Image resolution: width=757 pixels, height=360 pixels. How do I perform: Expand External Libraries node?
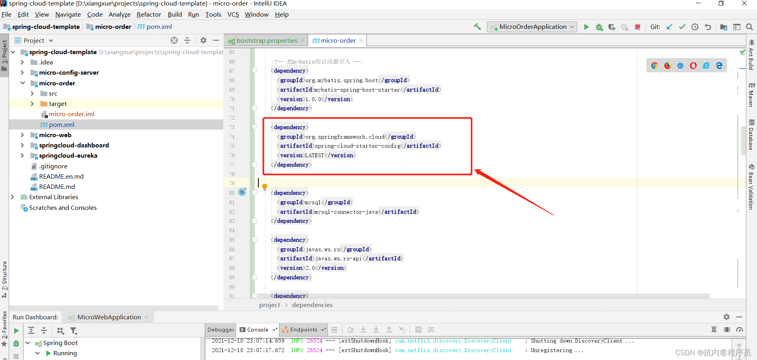pyautogui.click(x=13, y=197)
